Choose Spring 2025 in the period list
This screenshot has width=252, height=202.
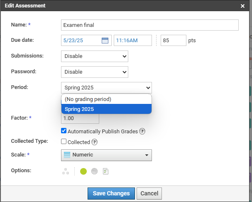tap(106, 109)
